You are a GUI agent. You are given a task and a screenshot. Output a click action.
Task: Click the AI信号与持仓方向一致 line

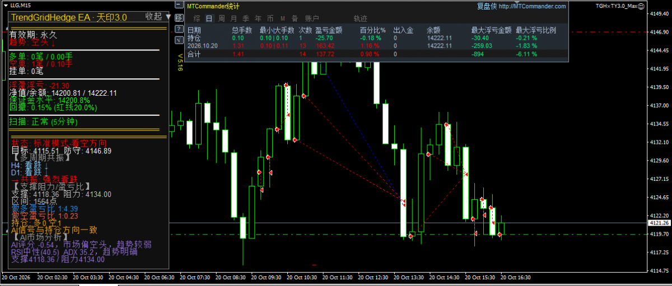54,229
